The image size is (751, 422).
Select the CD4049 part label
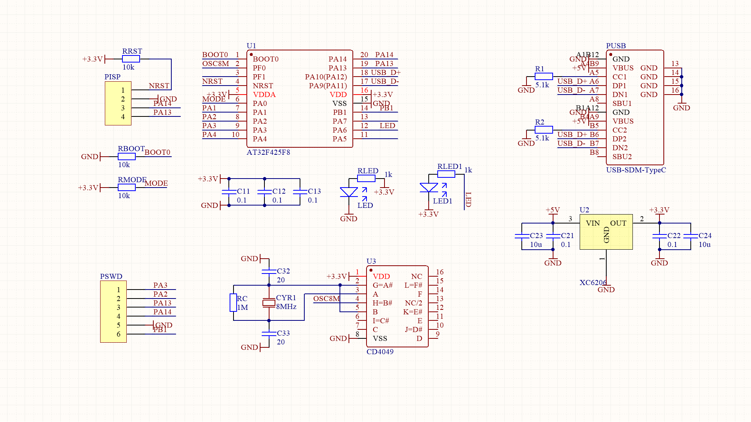click(380, 352)
